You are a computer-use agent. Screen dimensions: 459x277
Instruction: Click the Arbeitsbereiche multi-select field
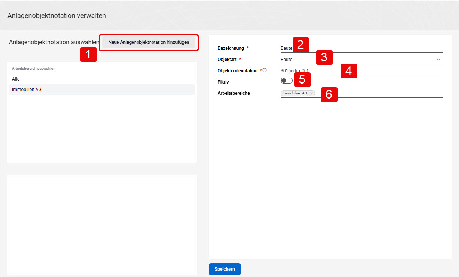point(362,93)
